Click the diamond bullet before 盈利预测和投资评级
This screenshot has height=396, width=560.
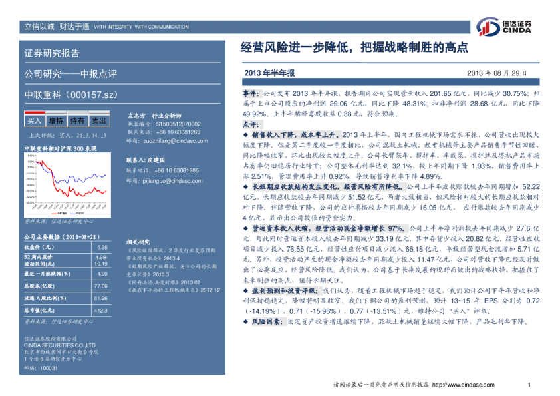pyautogui.click(x=246, y=292)
